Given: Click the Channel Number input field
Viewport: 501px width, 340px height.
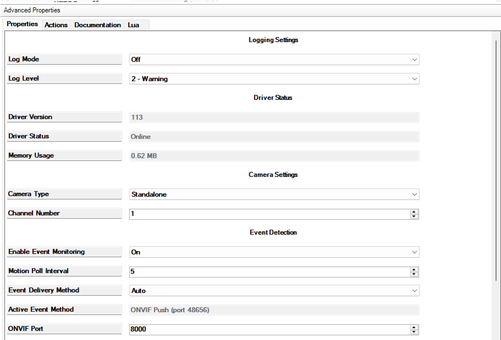Looking at the screenshot, I should (269, 214).
